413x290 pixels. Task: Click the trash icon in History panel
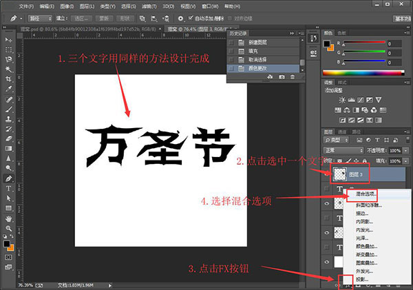[293, 76]
